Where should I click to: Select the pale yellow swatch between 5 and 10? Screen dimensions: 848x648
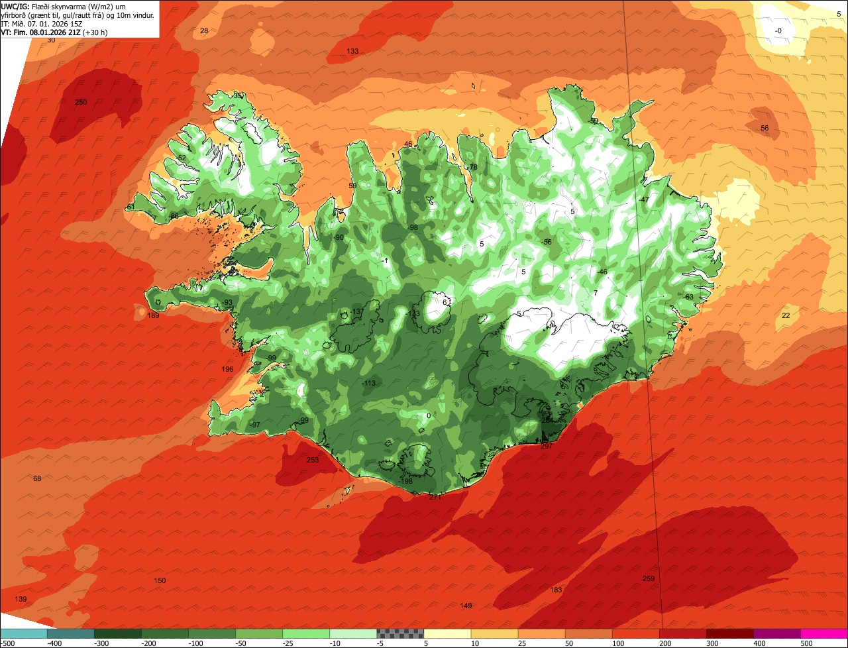click(x=447, y=633)
